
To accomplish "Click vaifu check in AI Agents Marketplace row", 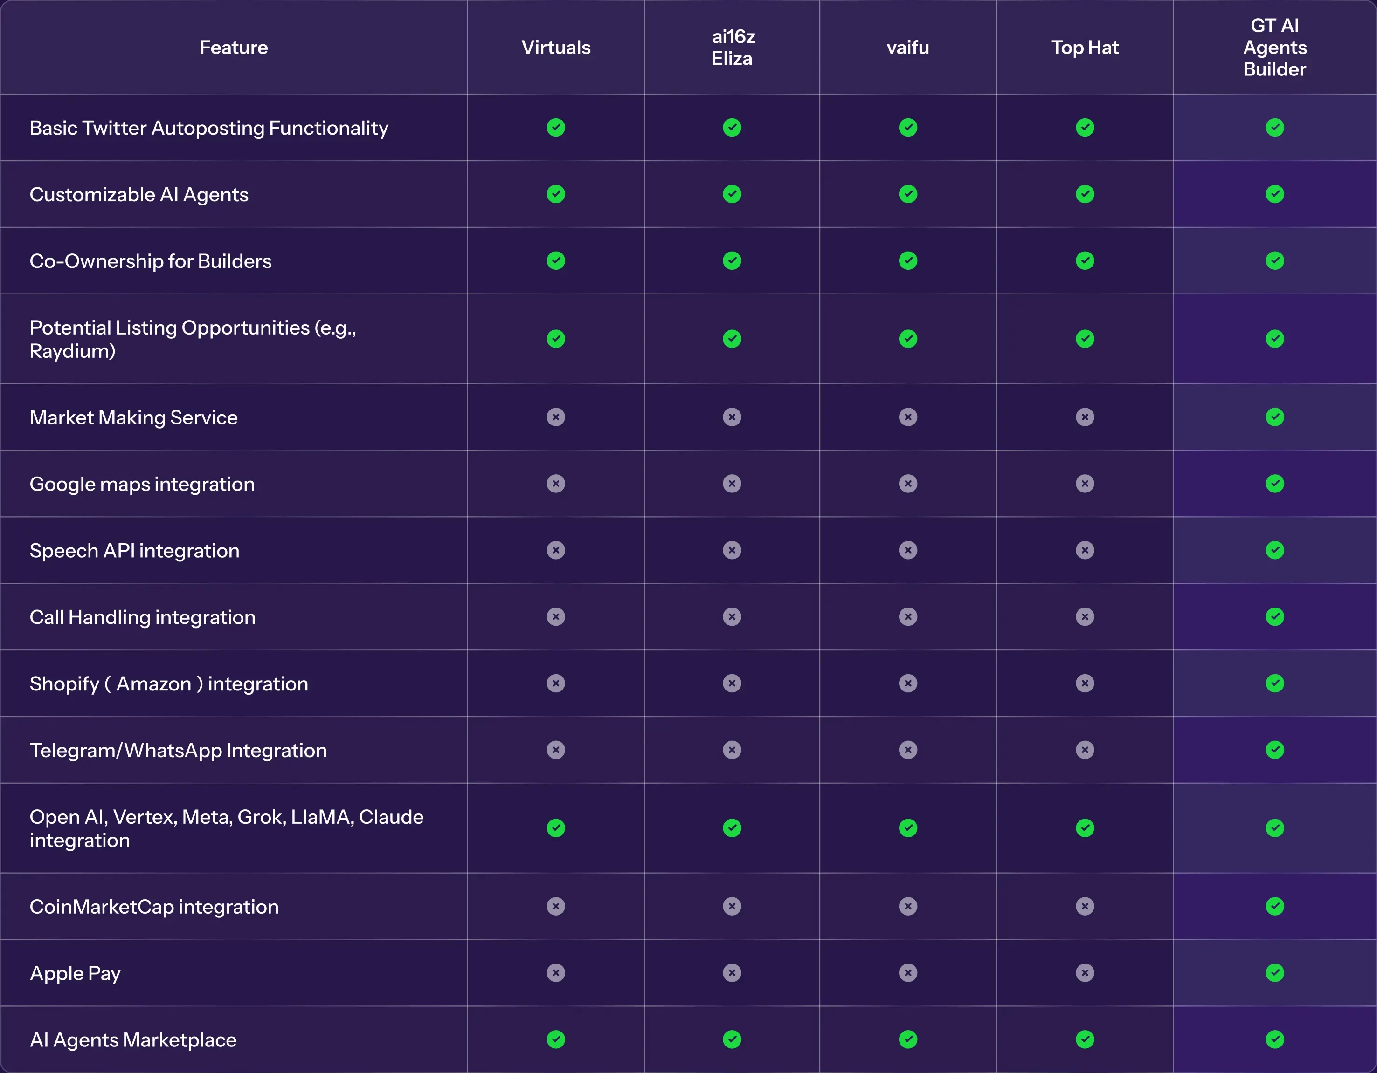I will point(908,1039).
